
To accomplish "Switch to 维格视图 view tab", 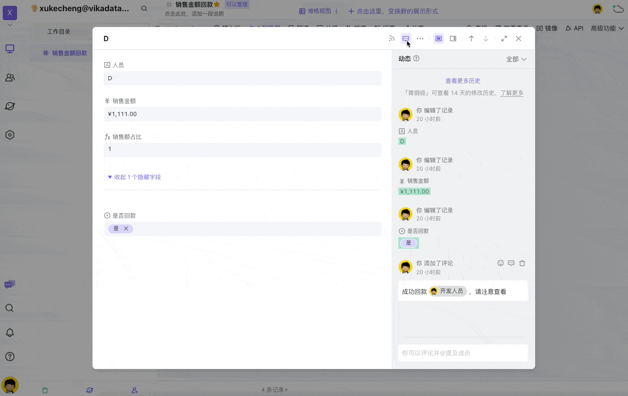I will 318,11.
